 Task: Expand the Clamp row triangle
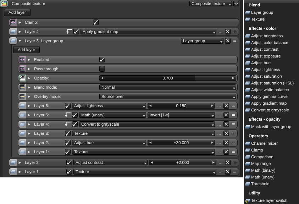[x=20, y=22]
